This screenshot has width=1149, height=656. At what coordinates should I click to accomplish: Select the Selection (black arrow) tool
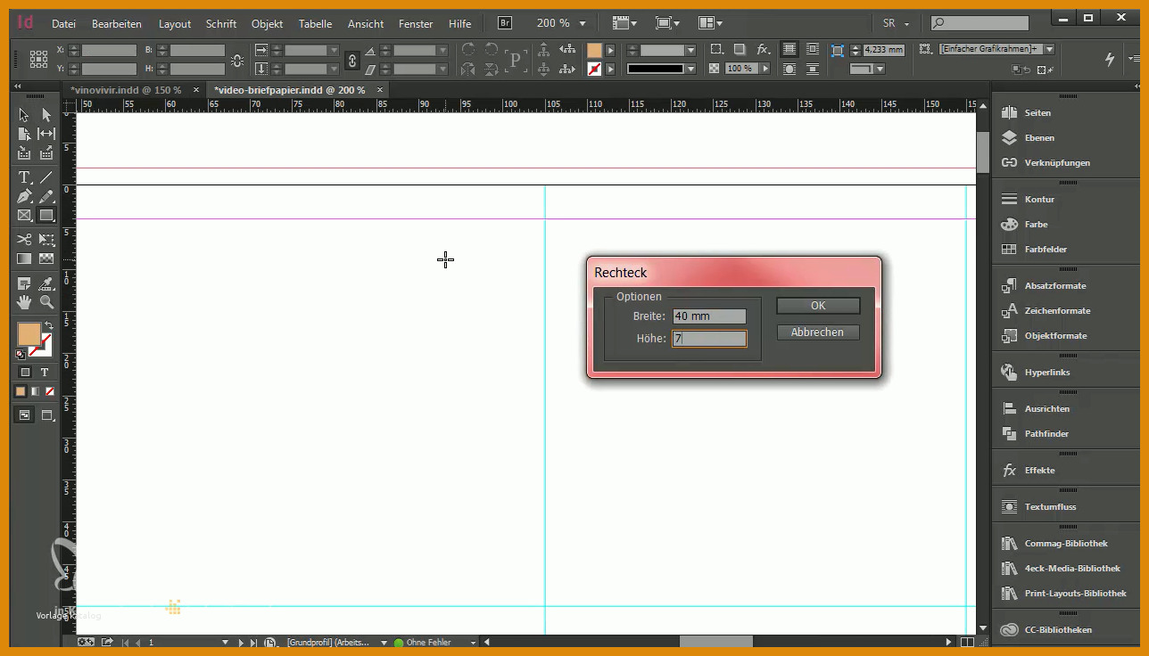24,115
